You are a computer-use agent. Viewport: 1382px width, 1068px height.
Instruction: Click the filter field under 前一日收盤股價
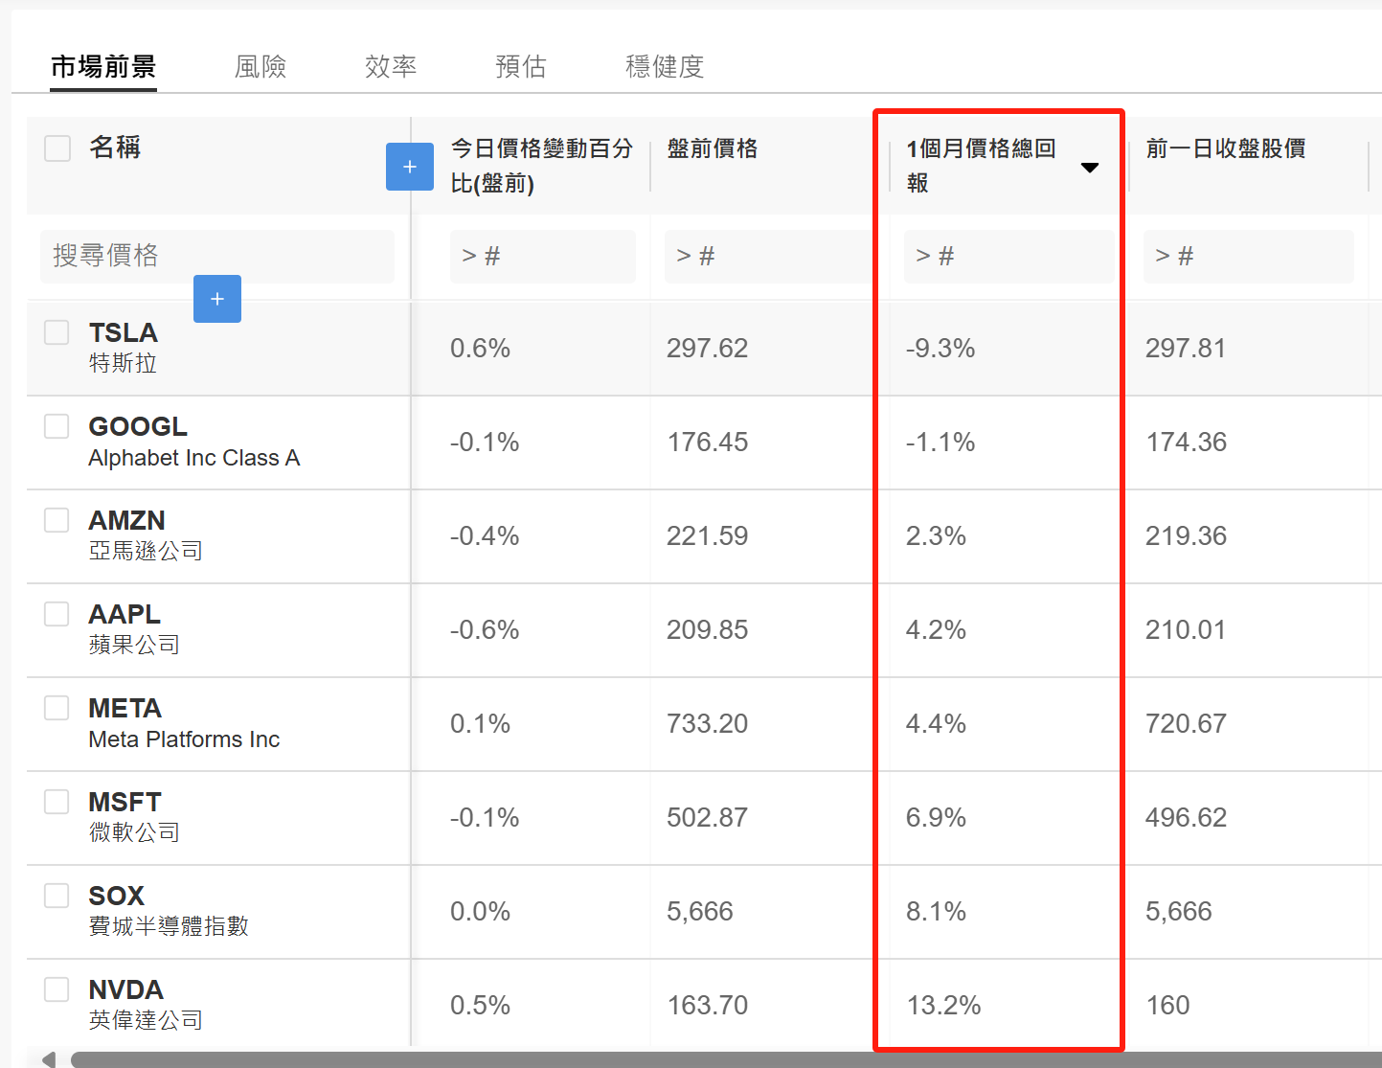[x=1249, y=256]
